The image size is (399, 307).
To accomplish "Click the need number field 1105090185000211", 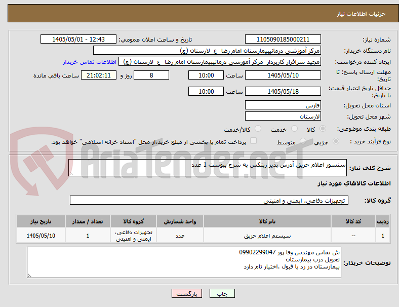I will 283,39.
